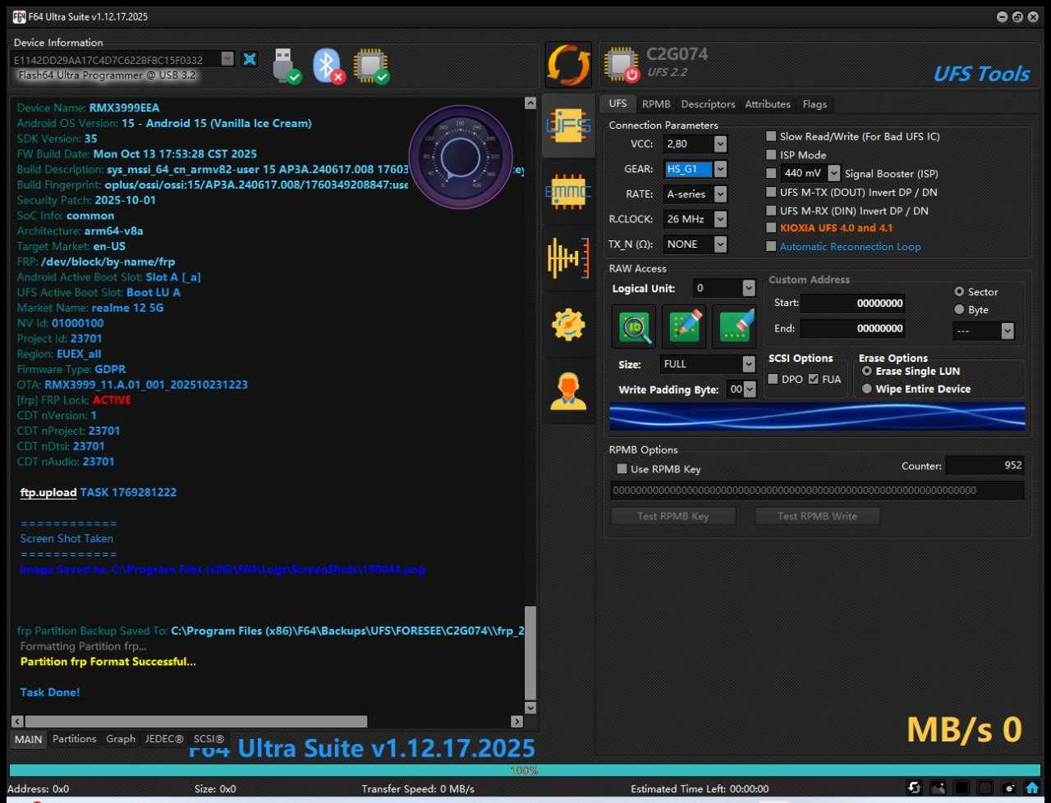Screen dimensions: 1051x803
Task: Open the R.CLOCK 26 MHz dropdown
Action: point(720,219)
